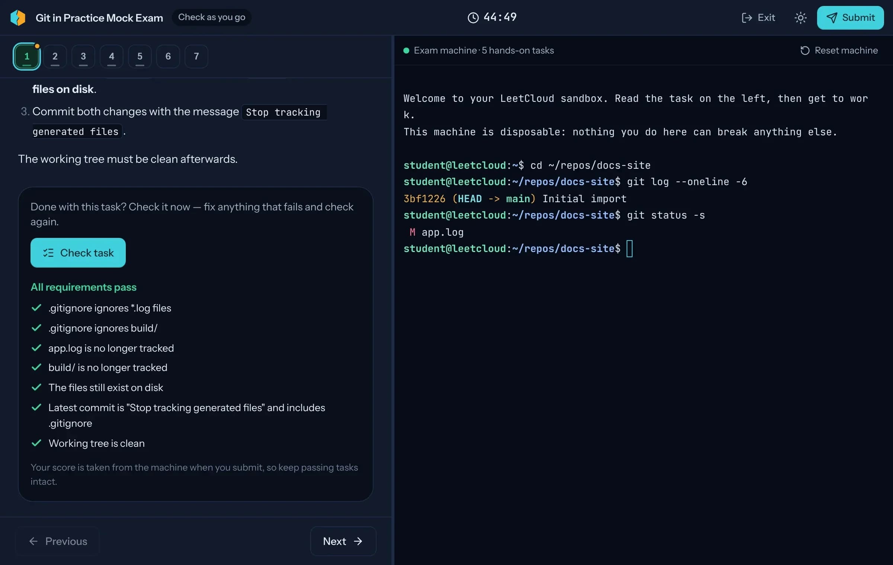Toggle the light theme sun icon

click(800, 18)
